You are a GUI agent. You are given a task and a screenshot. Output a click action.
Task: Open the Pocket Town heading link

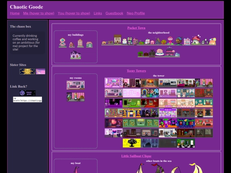coord(136,28)
